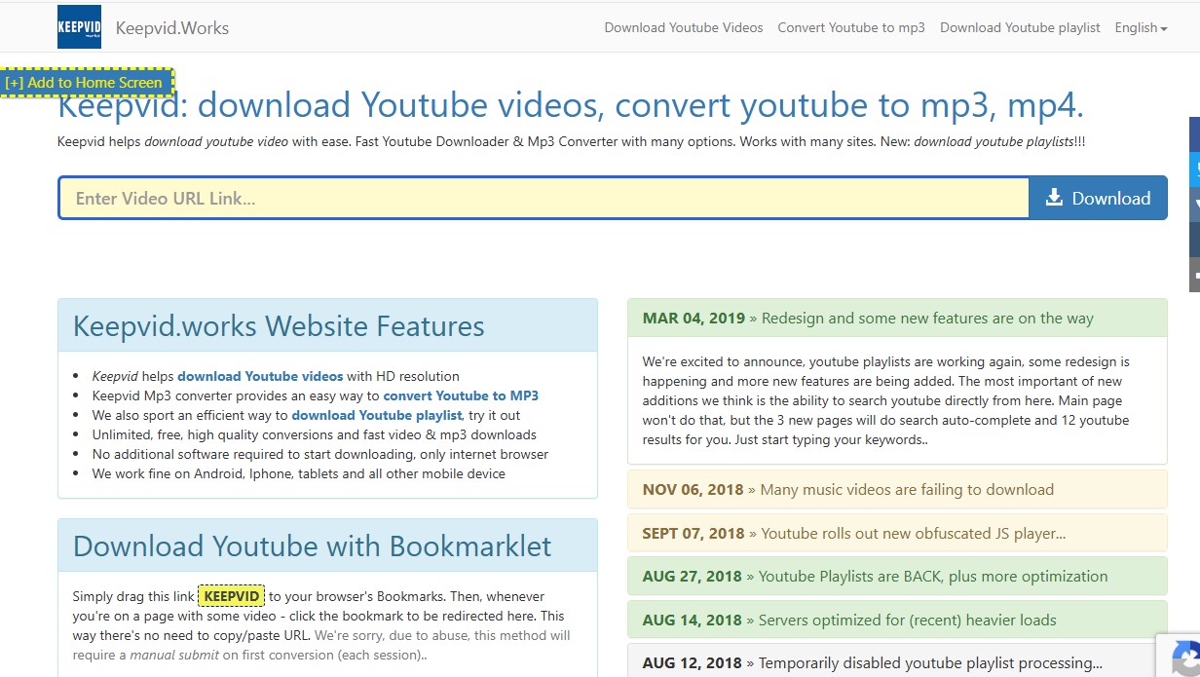Click the 'Keepvid helps download youtube video' tagline
Image resolution: width=1200 pixels, height=677 pixels.
[571, 141]
